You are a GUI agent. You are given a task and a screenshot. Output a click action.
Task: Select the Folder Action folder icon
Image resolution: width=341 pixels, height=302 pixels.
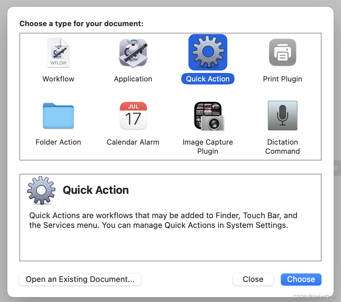58,116
